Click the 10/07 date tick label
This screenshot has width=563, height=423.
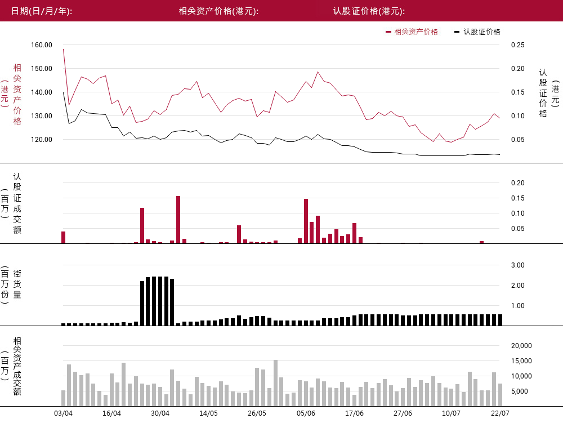tap(451, 413)
